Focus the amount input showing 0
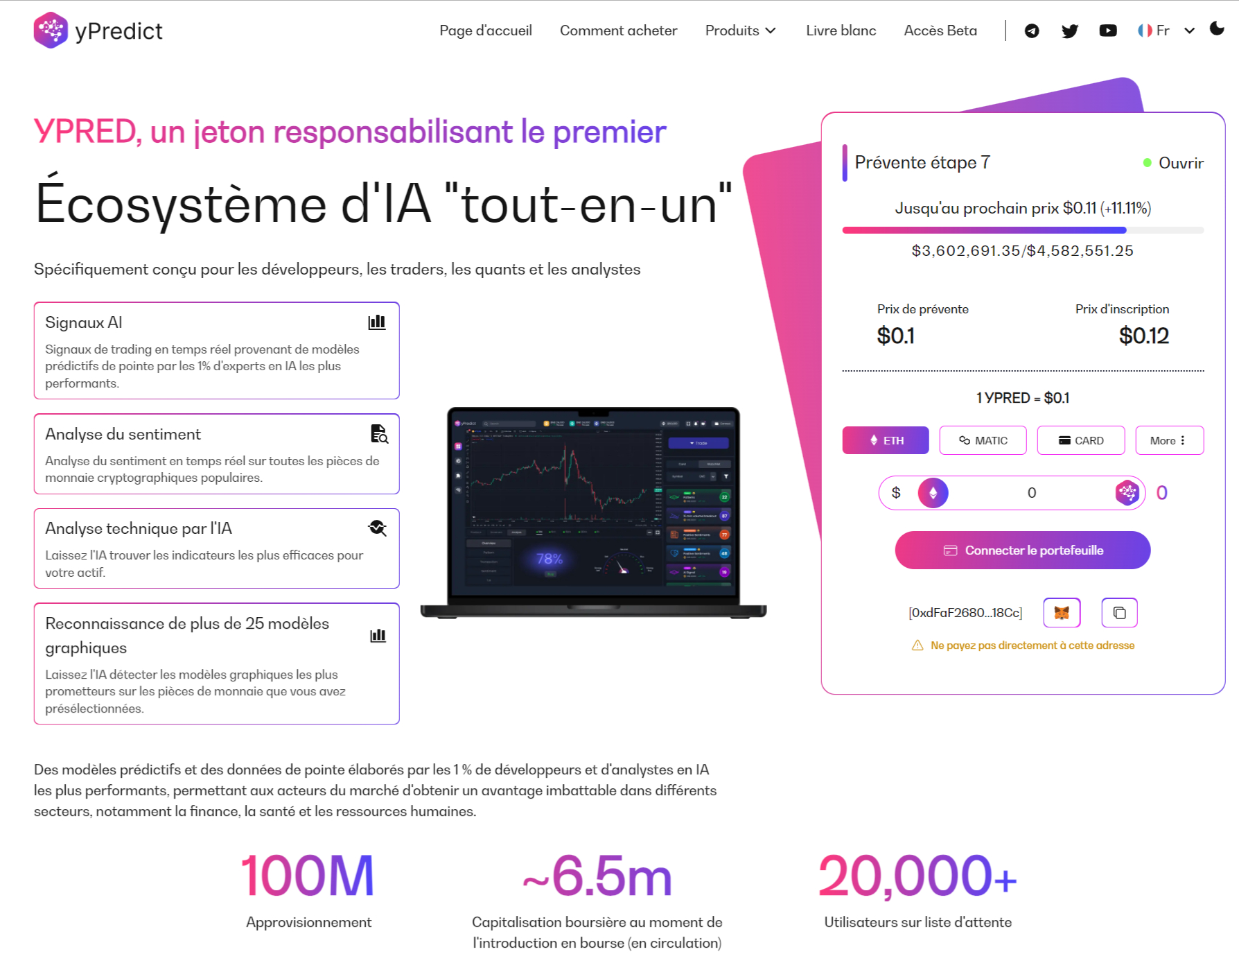 pyautogui.click(x=1032, y=493)
